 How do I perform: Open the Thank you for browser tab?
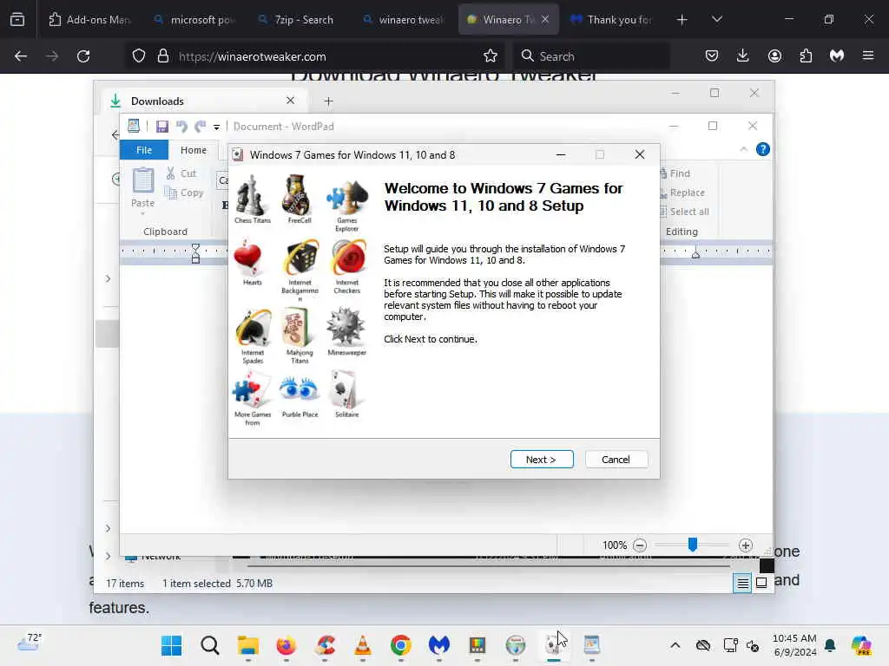(x=611, y=20)
